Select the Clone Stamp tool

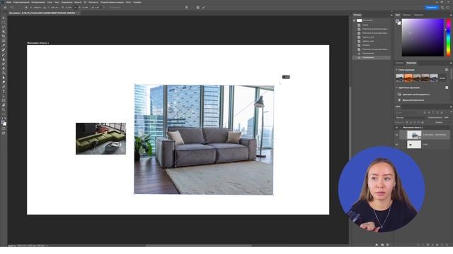click(4, 59)
